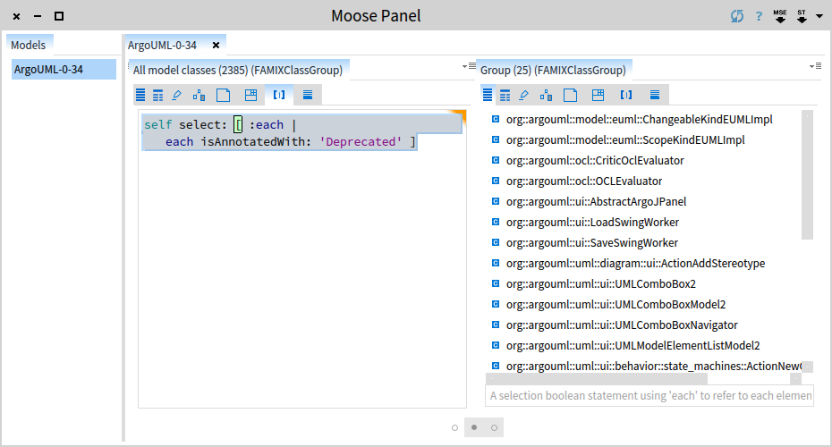Open the left pane's dropdown menu arrow
832x447 pixels.
(x=466, y=66)
